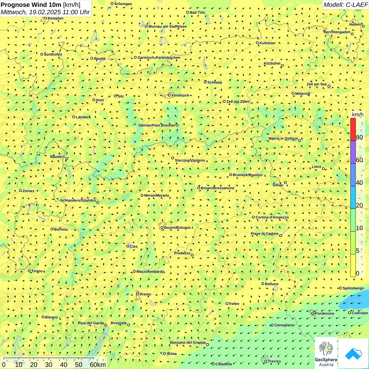Click the Zell am See label
Screen dimensions: 369x369
[317, 84]
